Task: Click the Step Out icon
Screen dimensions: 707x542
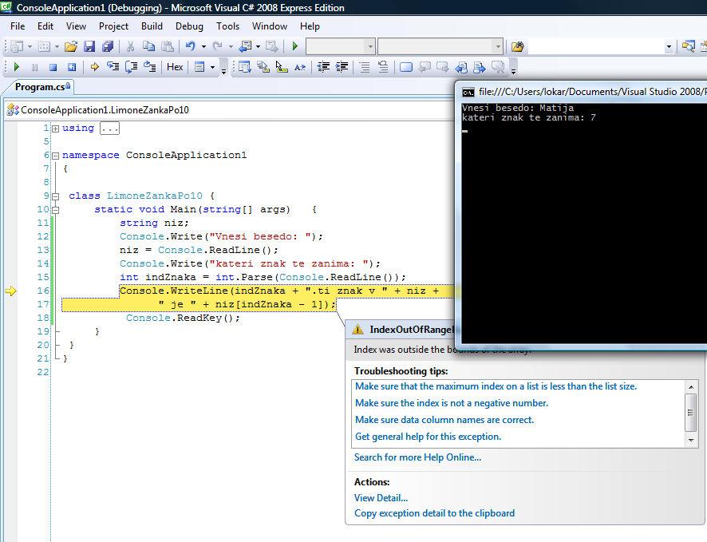Action: coord(150,67)
